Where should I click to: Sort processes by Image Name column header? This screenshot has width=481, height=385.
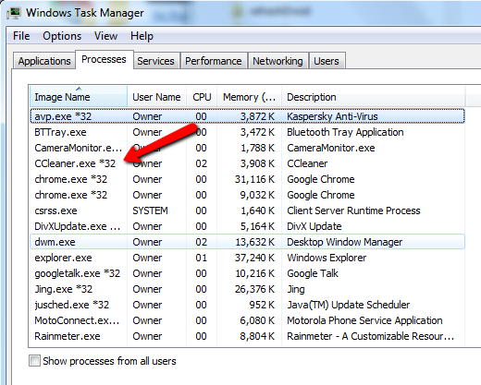tap(79, 97)
